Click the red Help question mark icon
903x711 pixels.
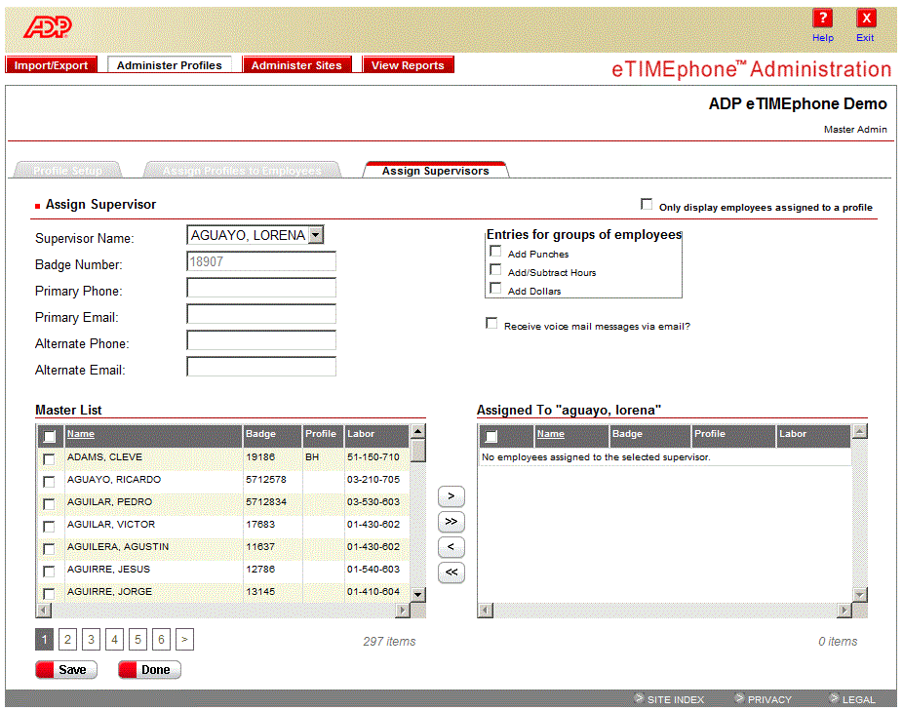(x=822, y=18)
